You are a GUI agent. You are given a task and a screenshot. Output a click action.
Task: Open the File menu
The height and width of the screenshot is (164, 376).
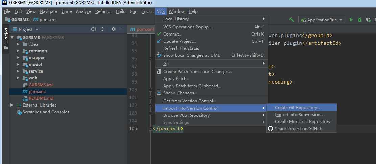(x=7, y=11)
